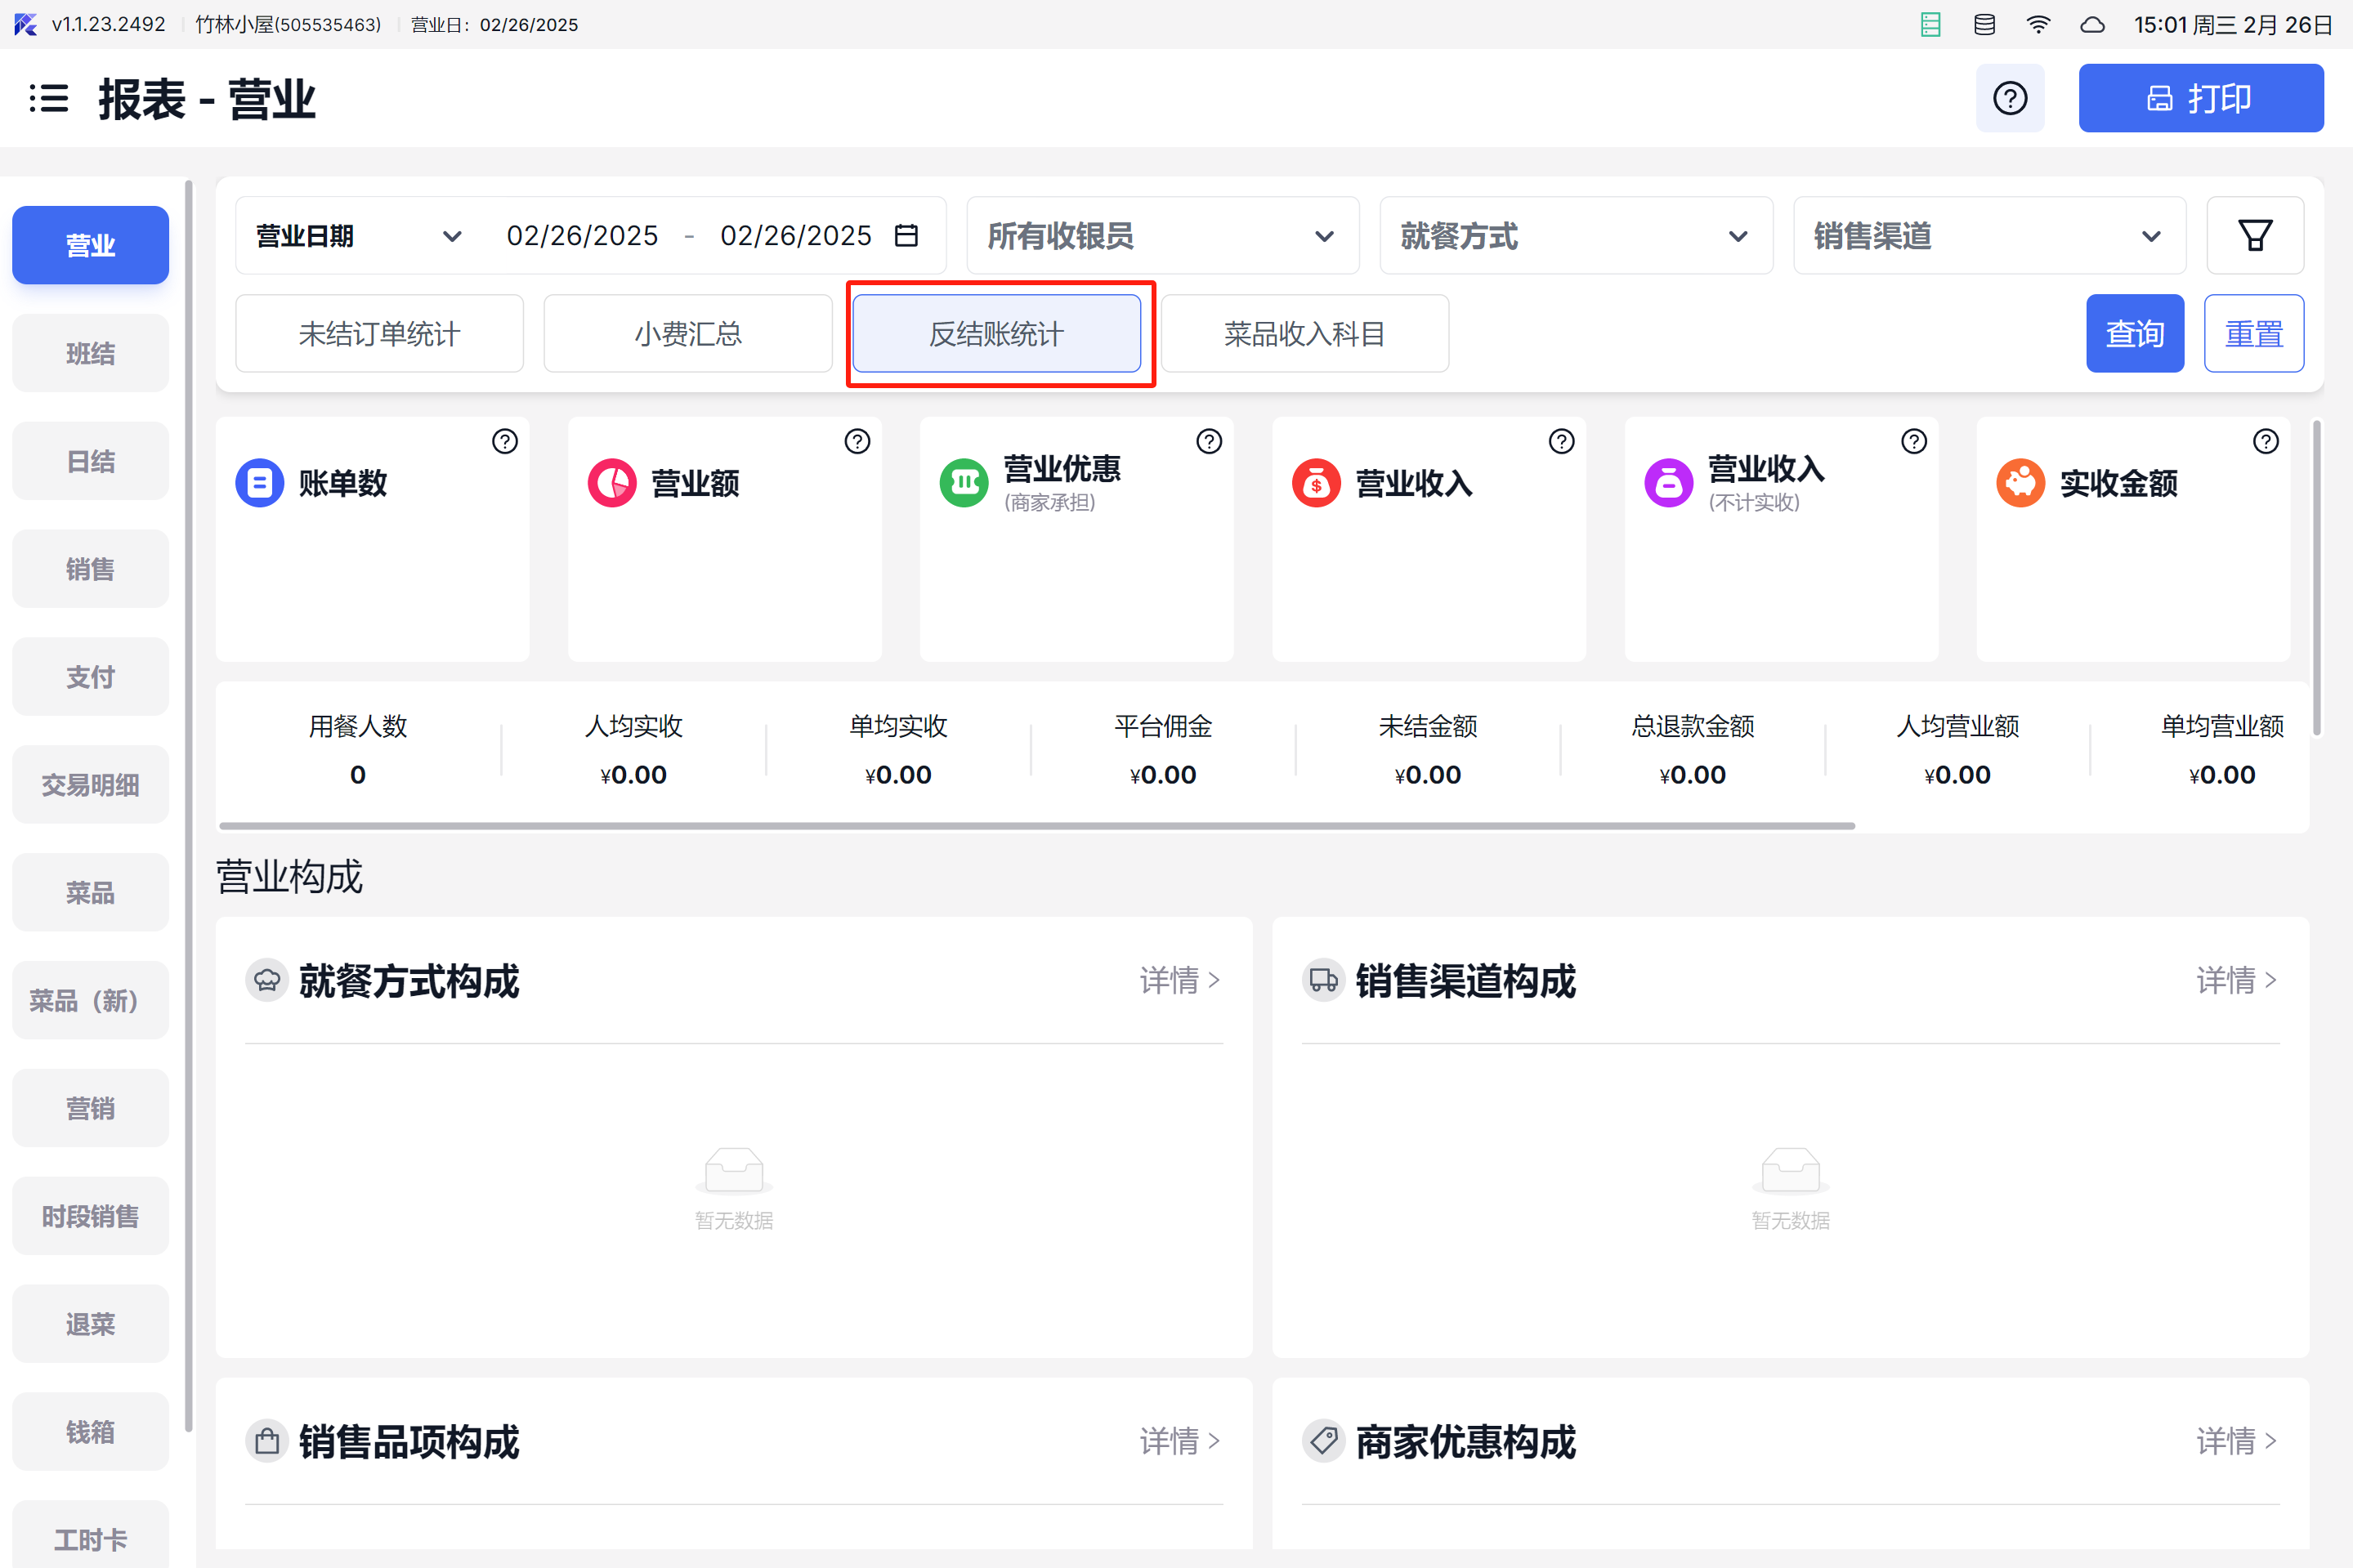The image size is (2353, 1568).
Task: Click the 重置 reset button
Action: [2253, 334]
